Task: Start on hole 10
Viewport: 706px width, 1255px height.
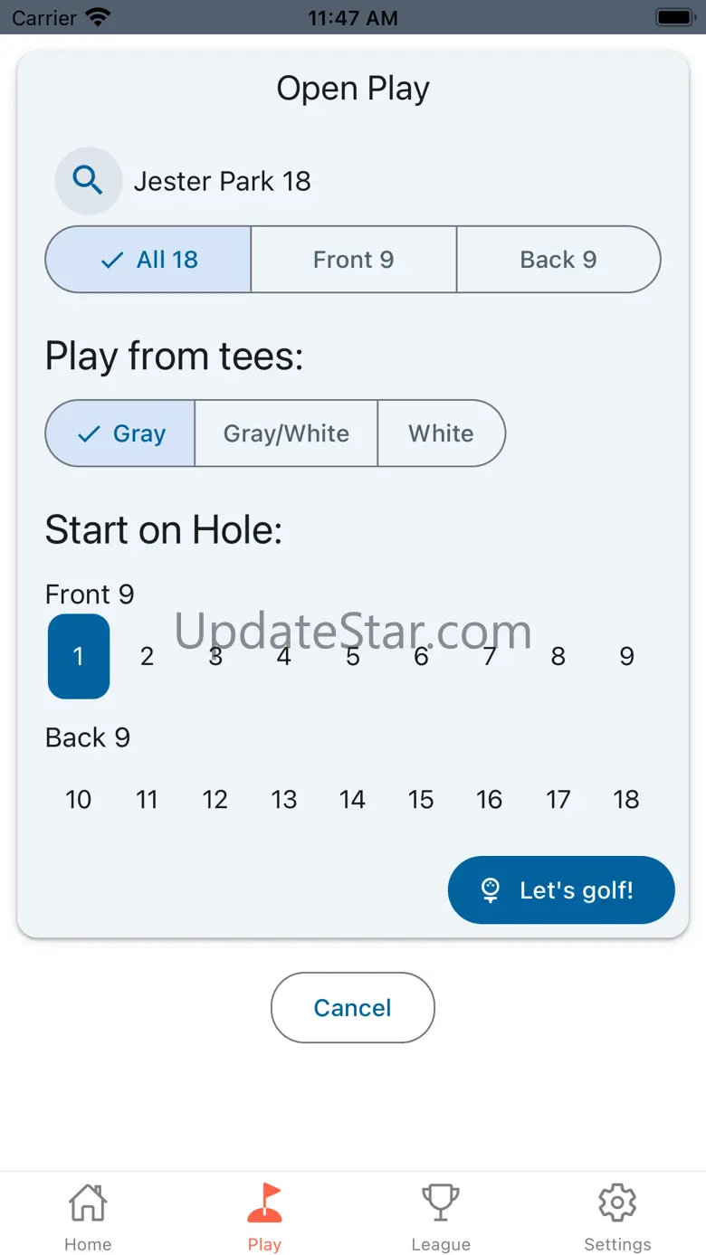Action: [79, 799]
